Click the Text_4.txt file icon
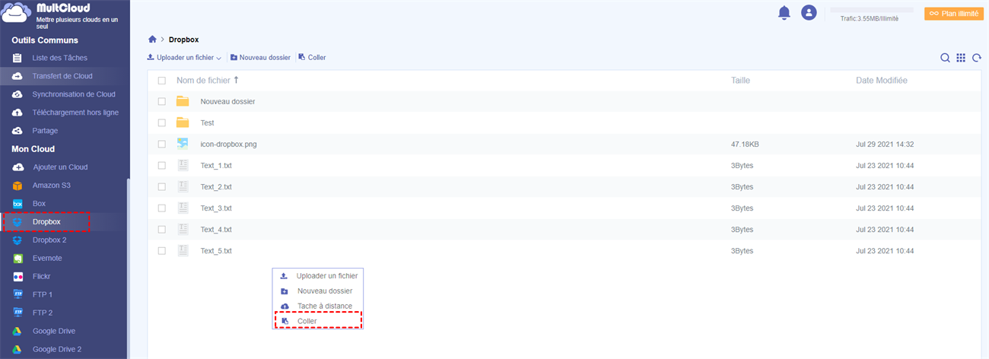989x359 pixels. click(183, 229)
